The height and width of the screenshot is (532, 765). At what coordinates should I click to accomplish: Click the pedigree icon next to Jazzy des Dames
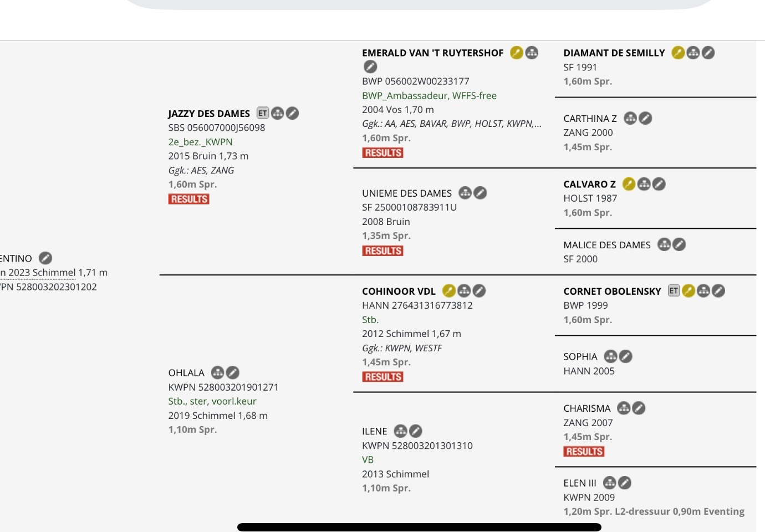pyautogui.click(x=278, y=113)
